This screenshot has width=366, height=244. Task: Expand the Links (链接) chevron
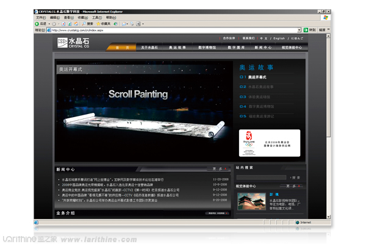328,30
